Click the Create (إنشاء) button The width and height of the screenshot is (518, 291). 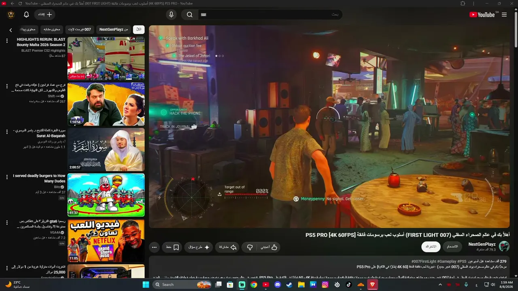pos(45,15)
